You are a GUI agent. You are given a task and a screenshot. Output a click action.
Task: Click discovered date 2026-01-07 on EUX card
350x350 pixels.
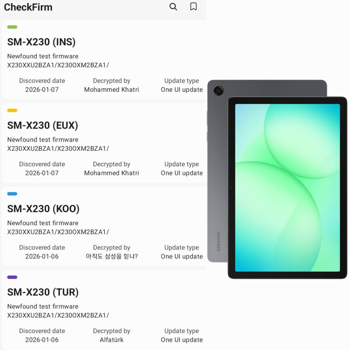(42, 173)
